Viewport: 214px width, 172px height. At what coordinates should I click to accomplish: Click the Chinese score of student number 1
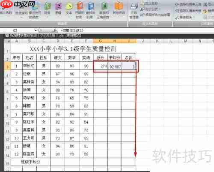[58, 66]
